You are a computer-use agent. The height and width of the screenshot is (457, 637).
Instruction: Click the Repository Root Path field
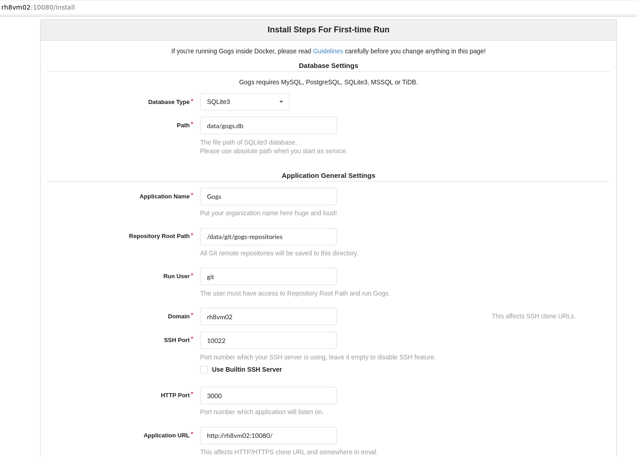268,236
